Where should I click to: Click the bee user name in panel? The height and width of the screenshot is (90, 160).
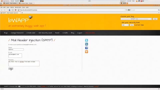click(x=133, y=1)
